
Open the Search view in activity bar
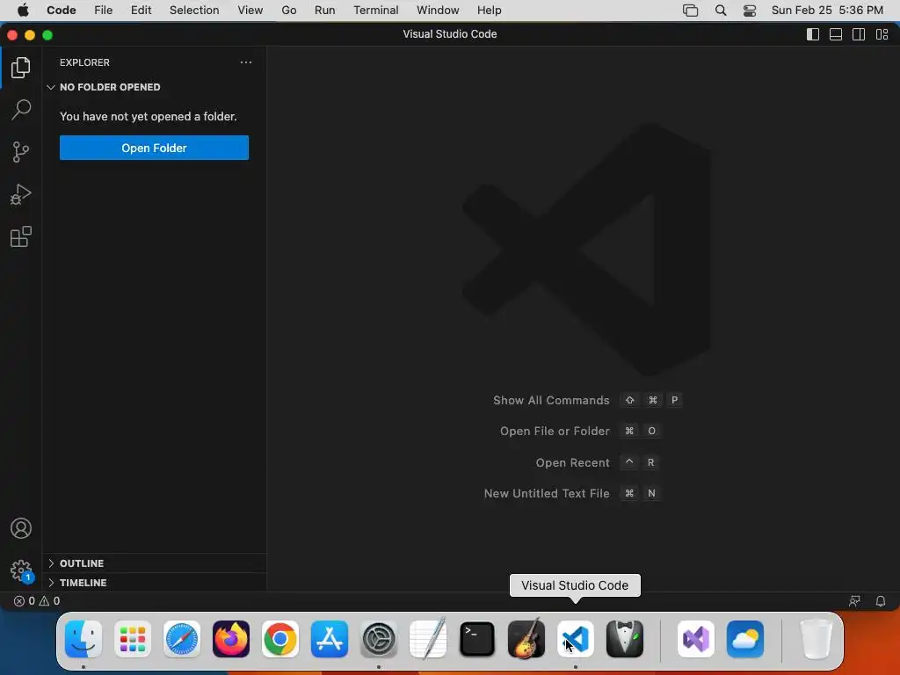click(x=21, y=110)
